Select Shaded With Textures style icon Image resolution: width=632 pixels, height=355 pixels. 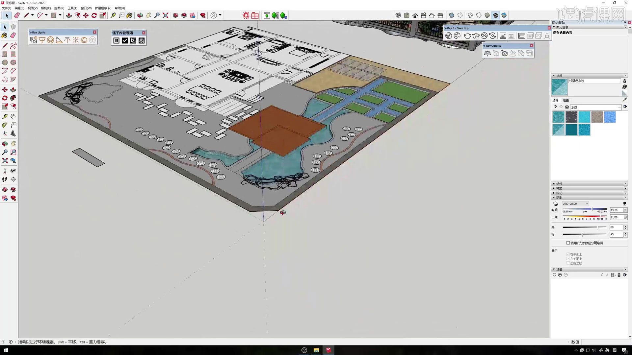click(495, 15)
